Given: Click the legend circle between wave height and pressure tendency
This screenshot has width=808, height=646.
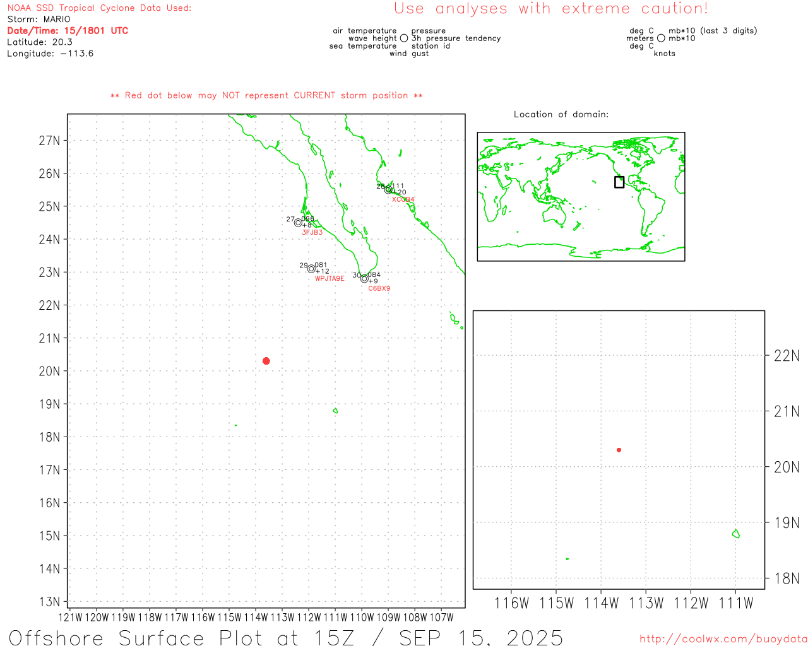Looking at the screenshot, I should 404,38.
